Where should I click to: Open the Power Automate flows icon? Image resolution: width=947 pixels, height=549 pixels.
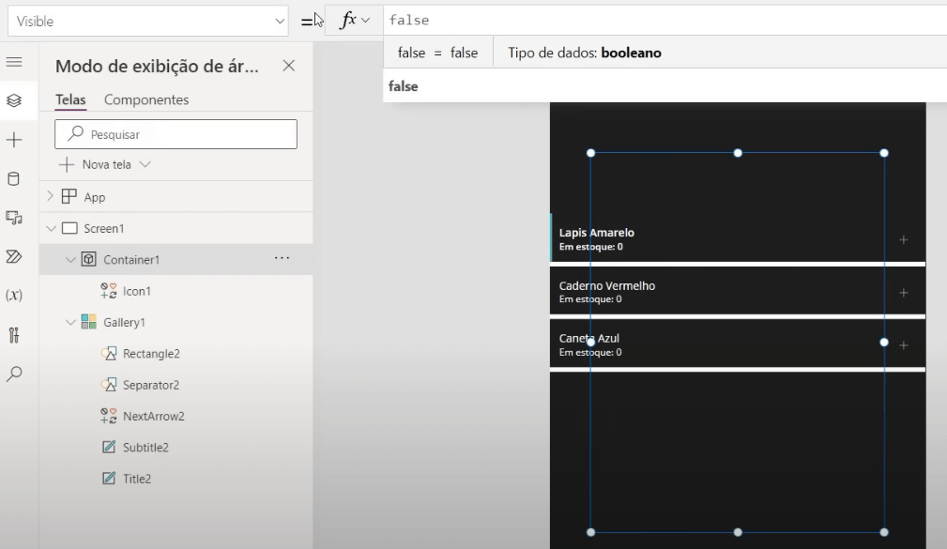tap(16, 254)
